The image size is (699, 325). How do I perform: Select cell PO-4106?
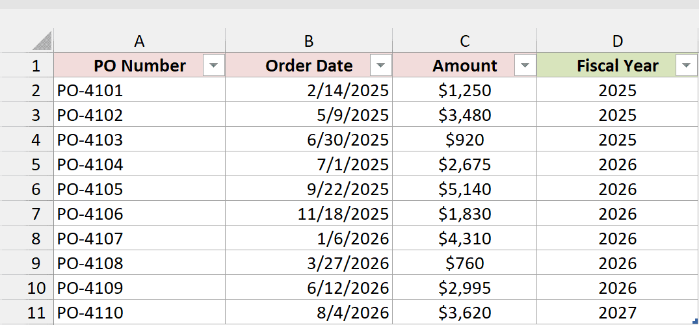tap(140, 214)
